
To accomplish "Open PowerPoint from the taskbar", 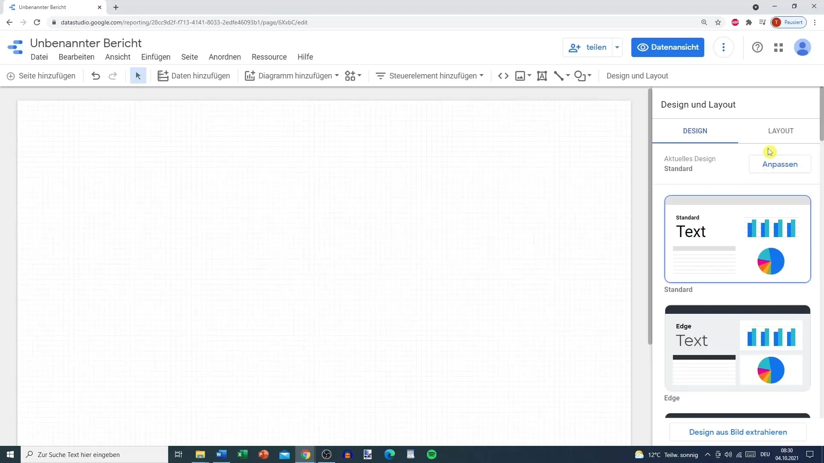I will coord(263,454).
